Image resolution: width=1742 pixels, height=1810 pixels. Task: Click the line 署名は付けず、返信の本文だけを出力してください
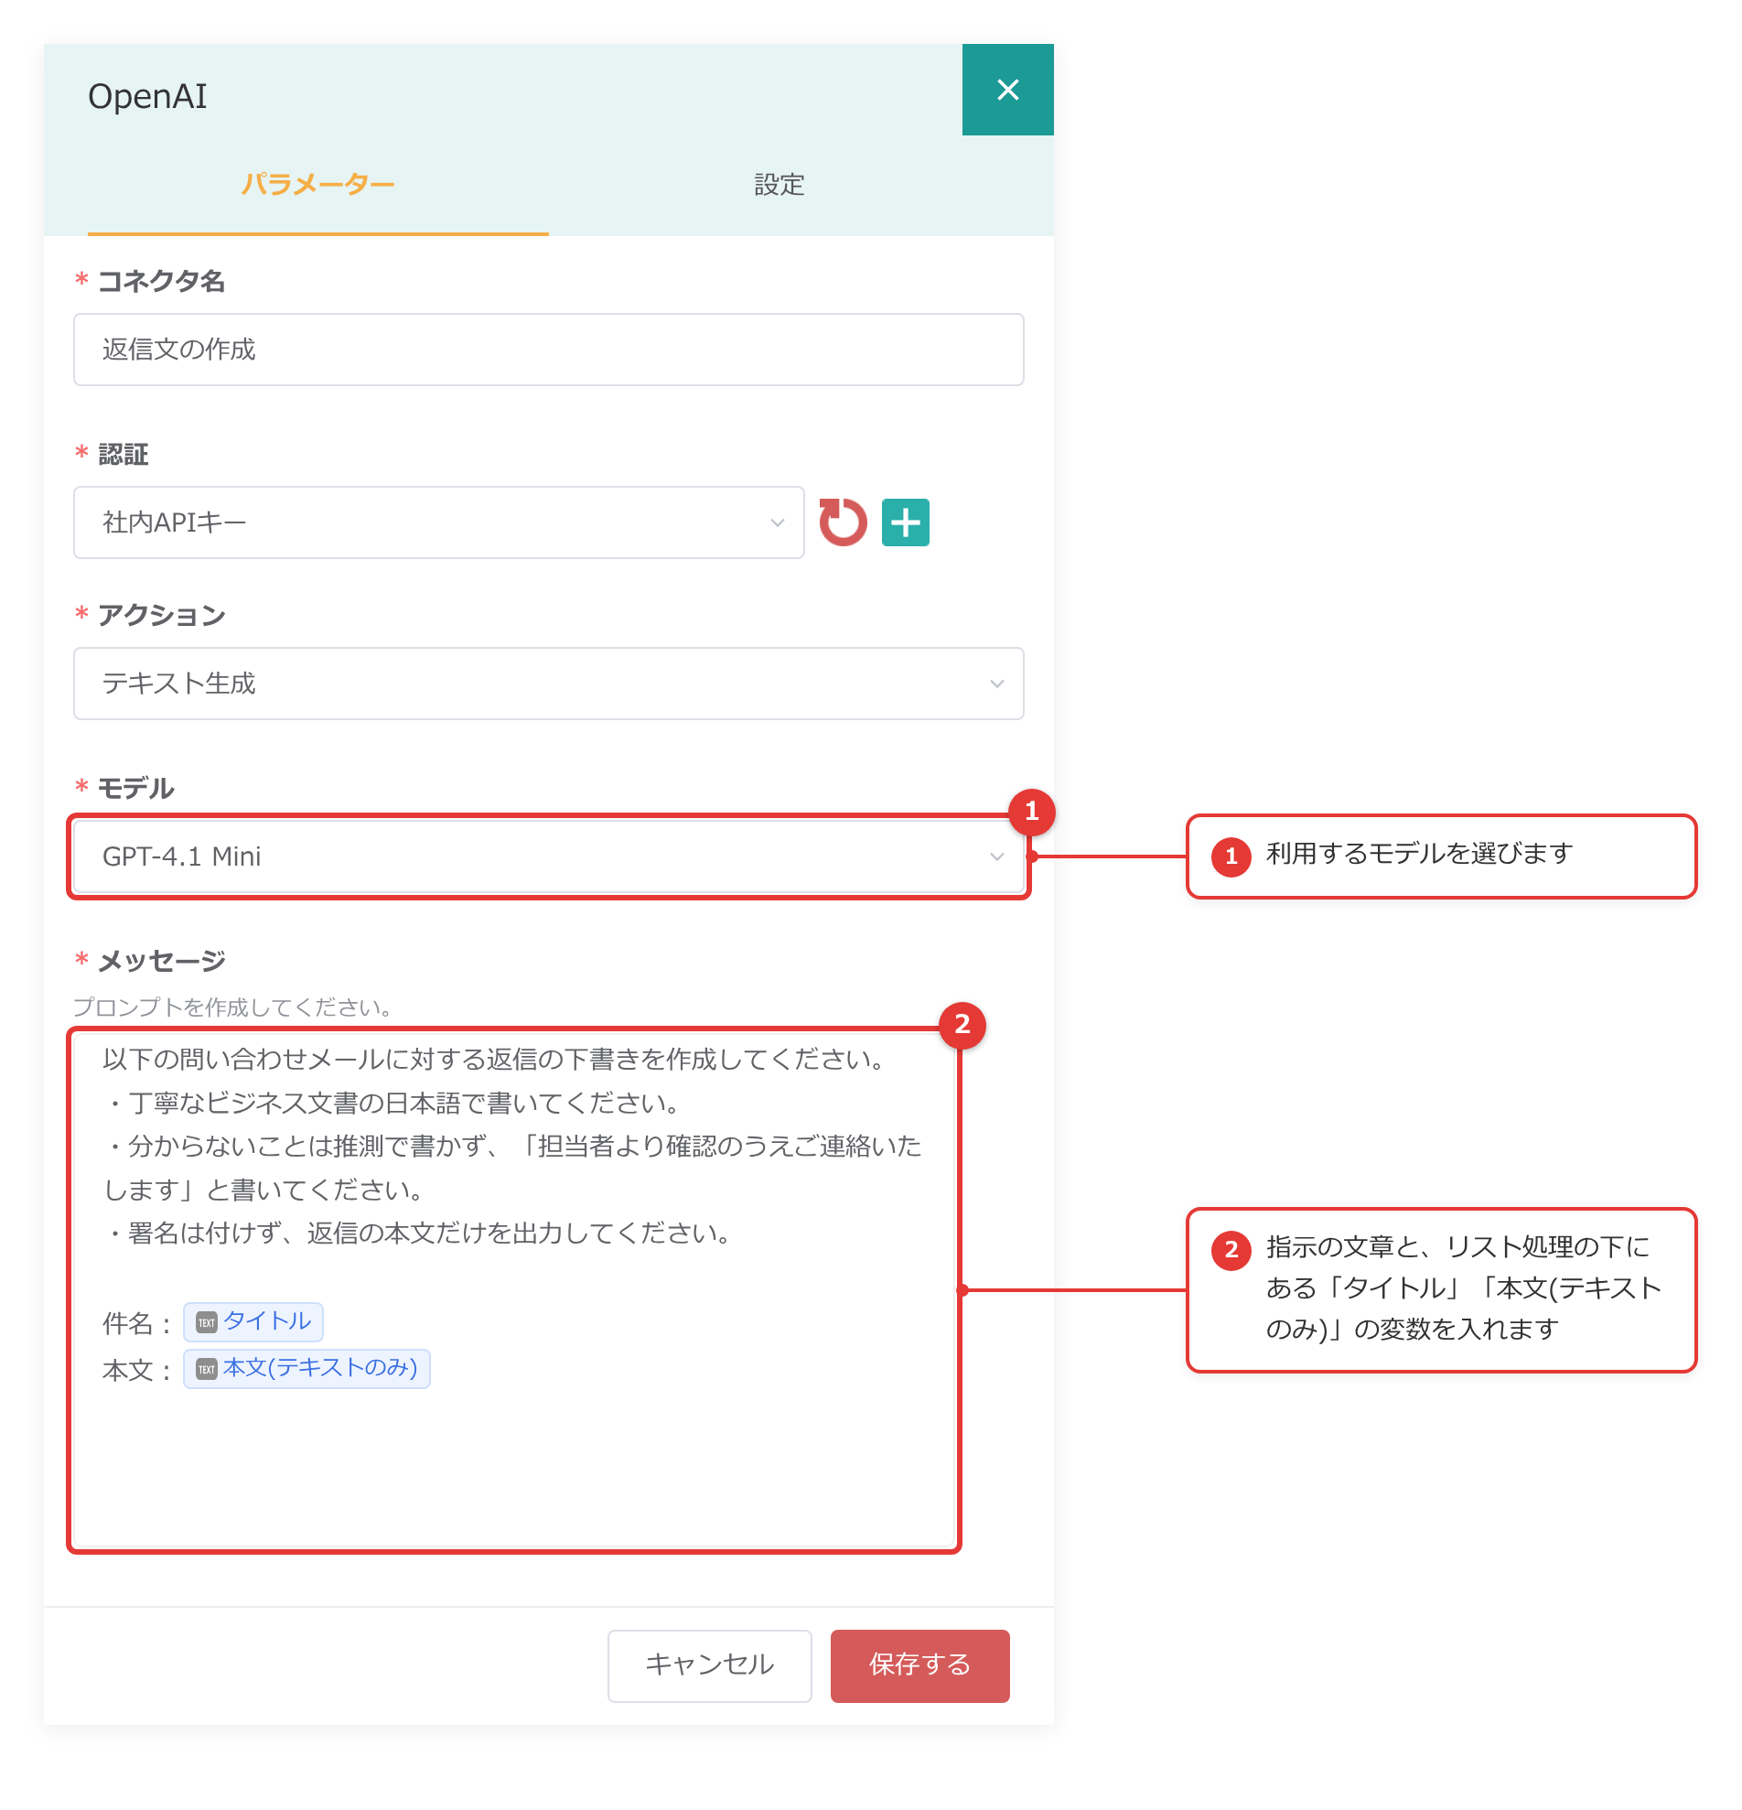pos(418,1233)
